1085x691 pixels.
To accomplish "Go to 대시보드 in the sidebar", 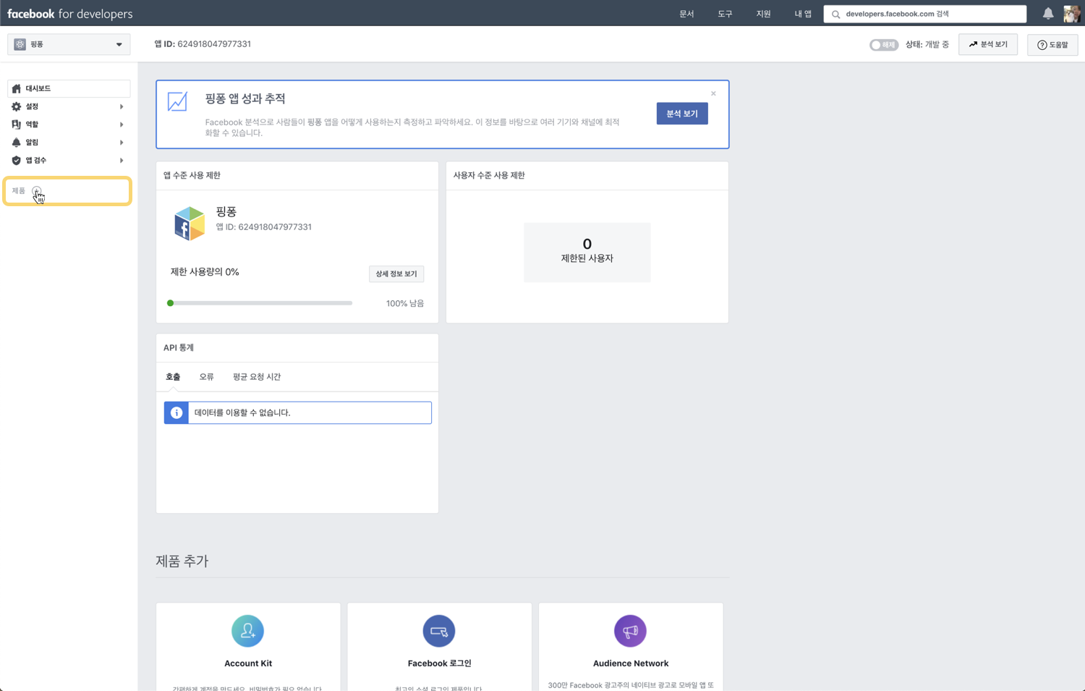I will (x=69, y=88).
